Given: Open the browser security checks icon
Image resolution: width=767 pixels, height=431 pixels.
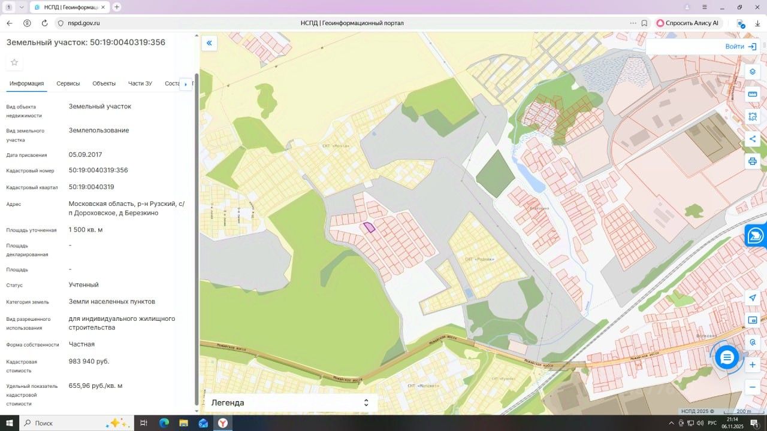Looking at the screenshot, I should point(741,23).
